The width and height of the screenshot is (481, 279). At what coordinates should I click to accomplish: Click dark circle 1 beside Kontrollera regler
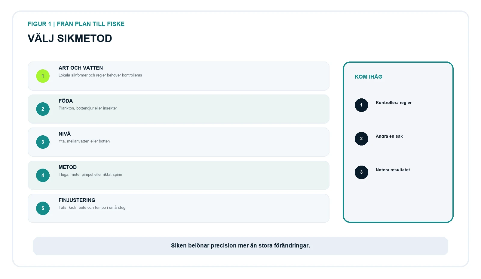click(x=361, y=105)
